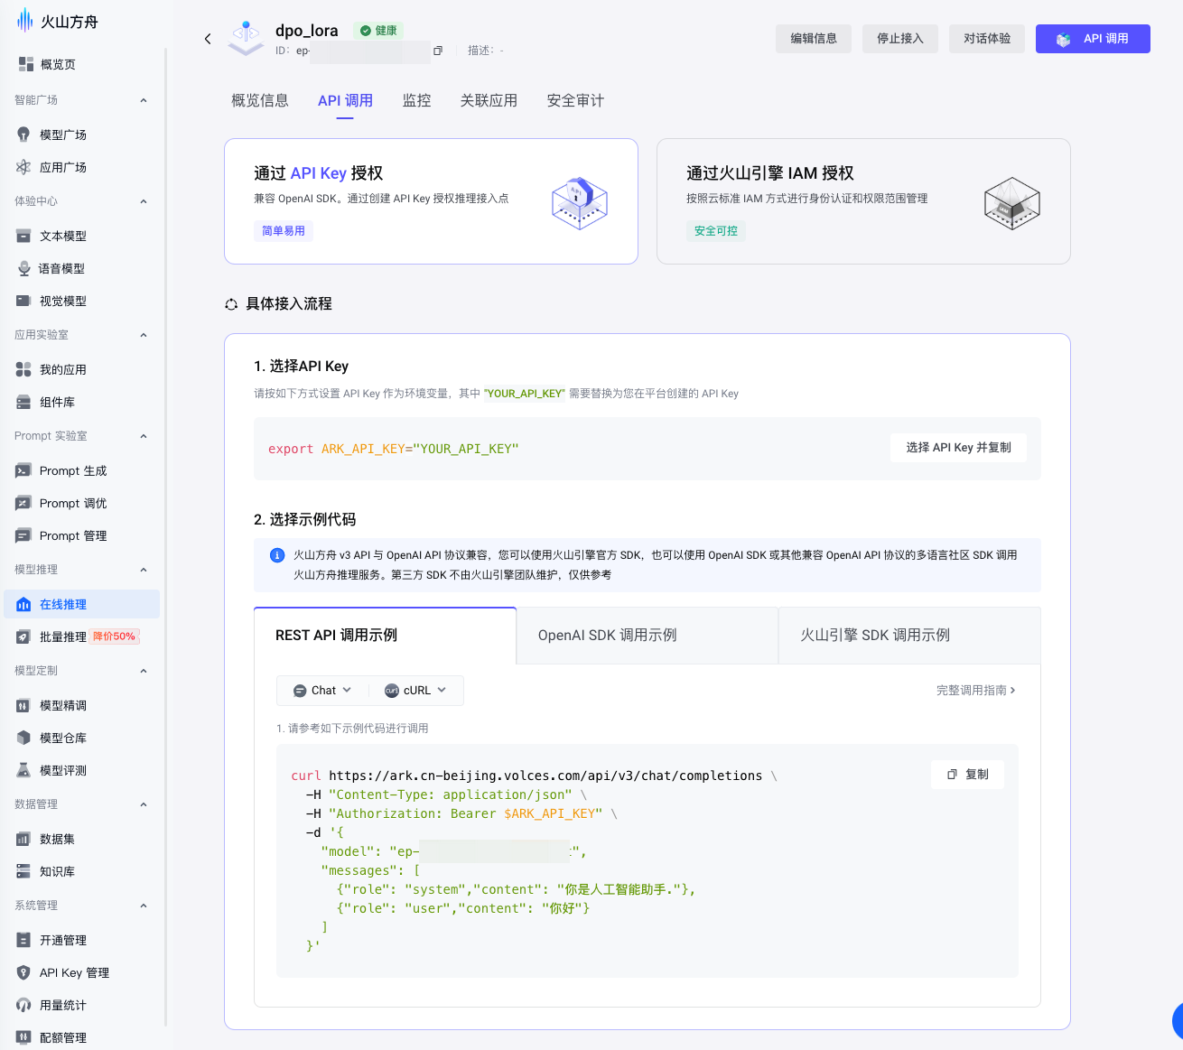
Task: Click the 用量统计 icon
Action: pos(23,1005)
